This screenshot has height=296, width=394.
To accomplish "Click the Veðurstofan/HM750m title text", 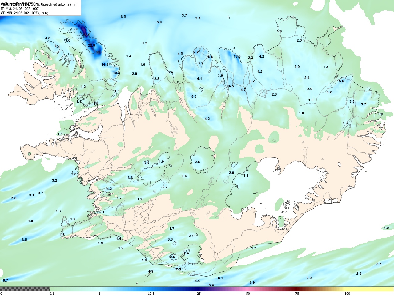I will point(20,4).
